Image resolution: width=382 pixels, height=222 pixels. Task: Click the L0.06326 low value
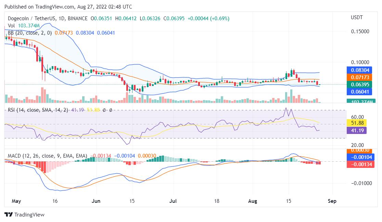click(x=150, y=18)
